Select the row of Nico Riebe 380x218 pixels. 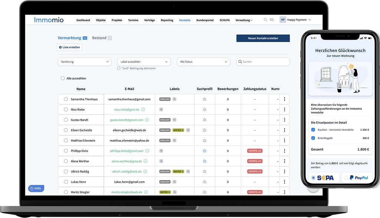pyautogui.click(x=66, y=110)
